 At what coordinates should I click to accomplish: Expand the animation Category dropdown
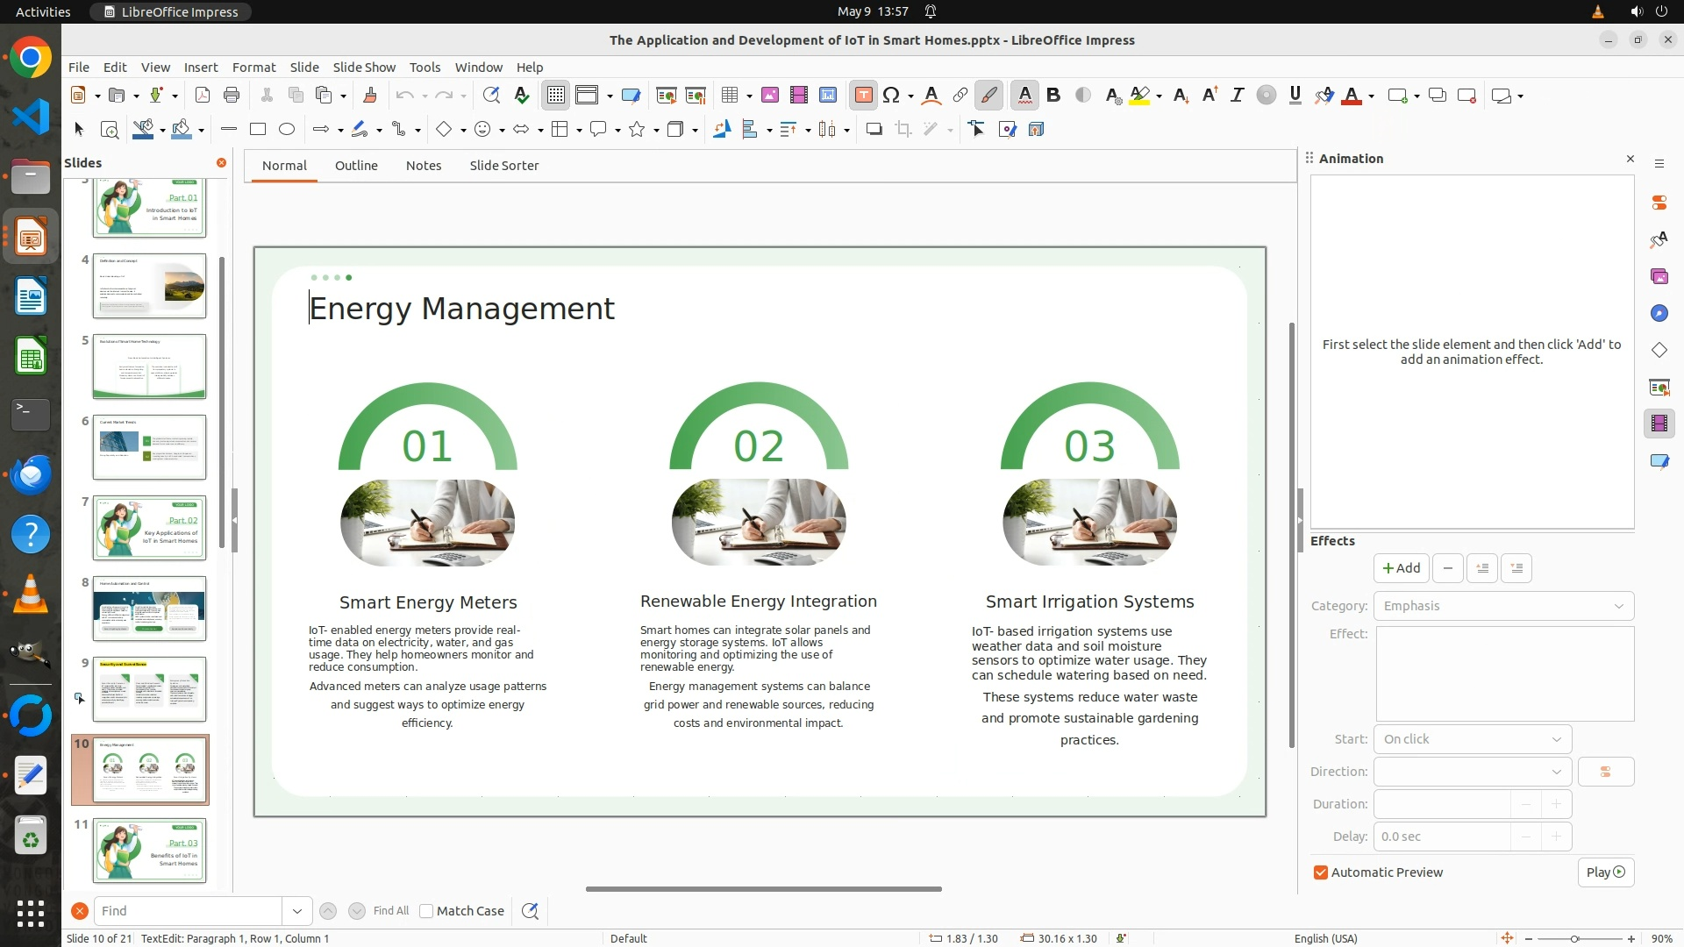point(1503,606)
